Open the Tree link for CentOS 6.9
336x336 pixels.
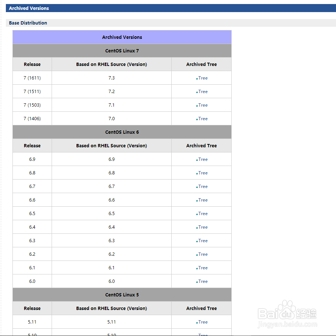(203, 159)
